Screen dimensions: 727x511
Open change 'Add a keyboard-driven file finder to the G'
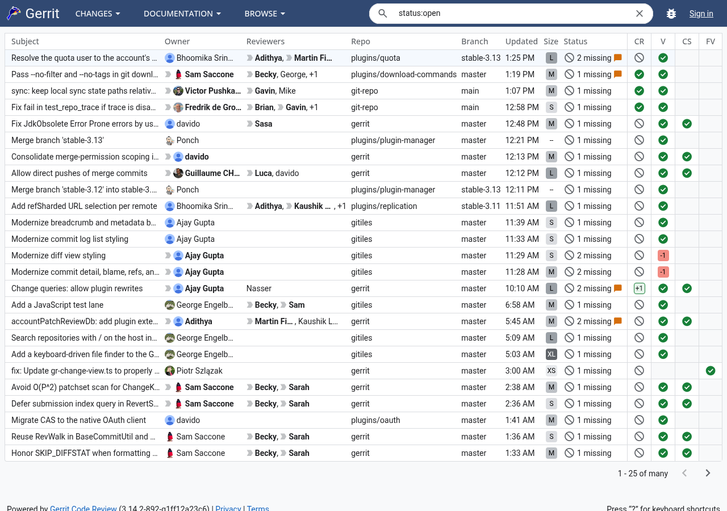coord(85,354)
